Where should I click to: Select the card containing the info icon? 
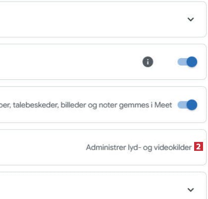(x=103, y=62)
